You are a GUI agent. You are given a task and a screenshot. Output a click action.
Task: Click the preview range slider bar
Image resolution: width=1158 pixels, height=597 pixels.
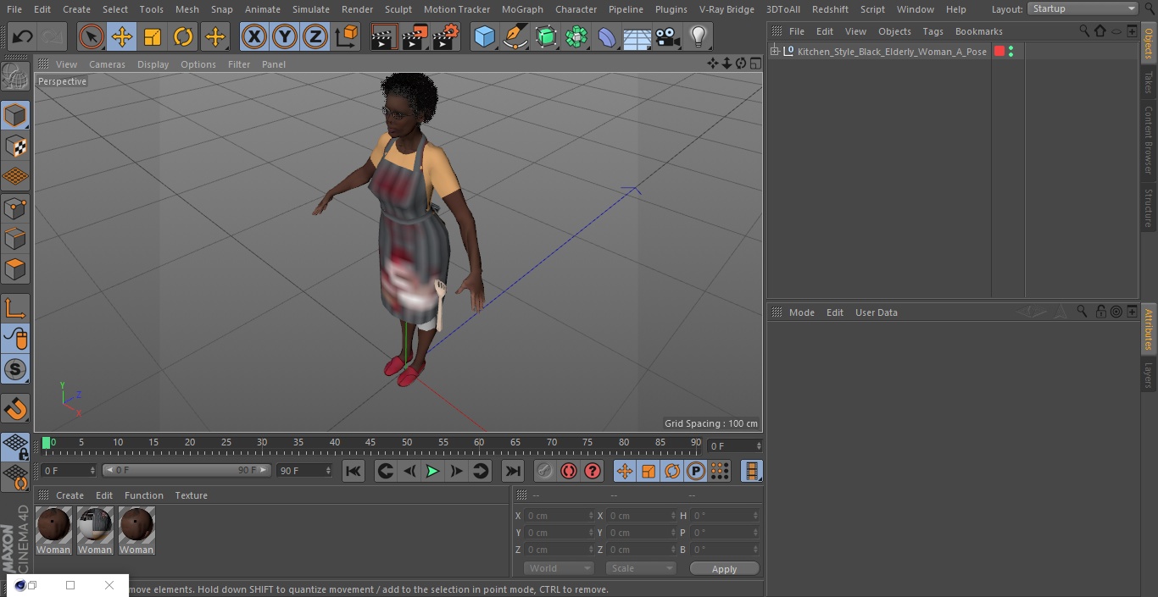tap(187, 470)
